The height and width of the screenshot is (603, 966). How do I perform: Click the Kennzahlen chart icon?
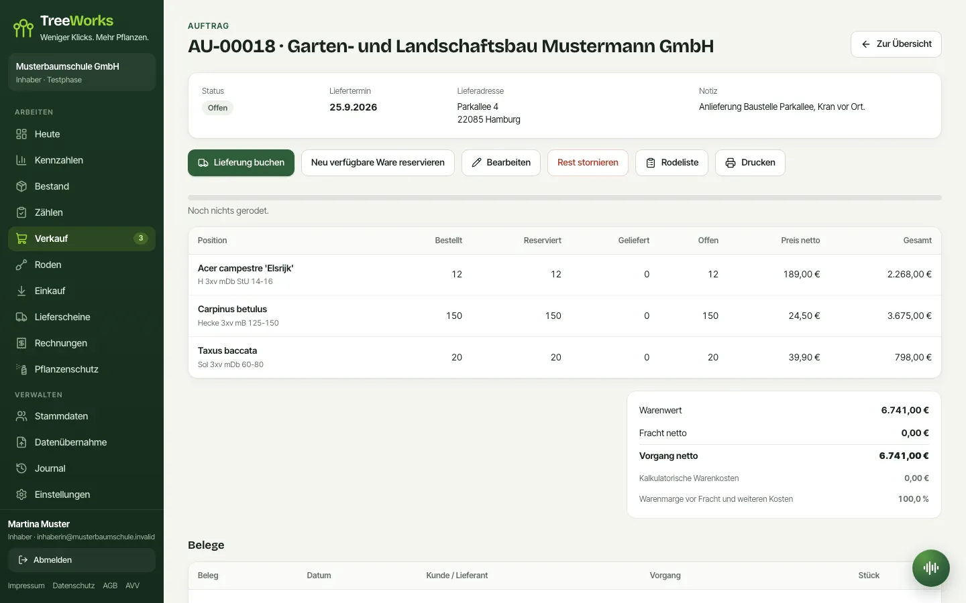click(x=21, y=160)
